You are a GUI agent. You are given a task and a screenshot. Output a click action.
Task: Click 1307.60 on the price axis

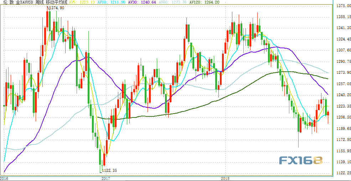pos(342,50)
